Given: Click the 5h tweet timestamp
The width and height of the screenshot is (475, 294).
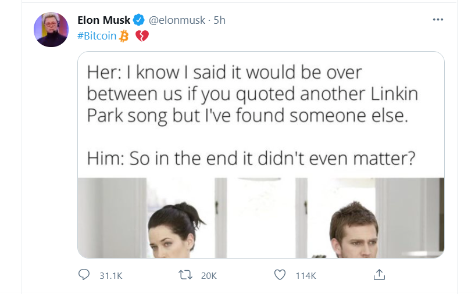Looking at the screenshot, I should 219,20.
